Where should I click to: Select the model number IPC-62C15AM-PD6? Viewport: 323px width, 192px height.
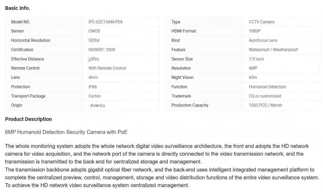[x=106, y=22]
